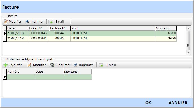Click the empty Montant cell in credit note row
The height and width of the screenshot is (108, 194).
[x=77, y=77]
